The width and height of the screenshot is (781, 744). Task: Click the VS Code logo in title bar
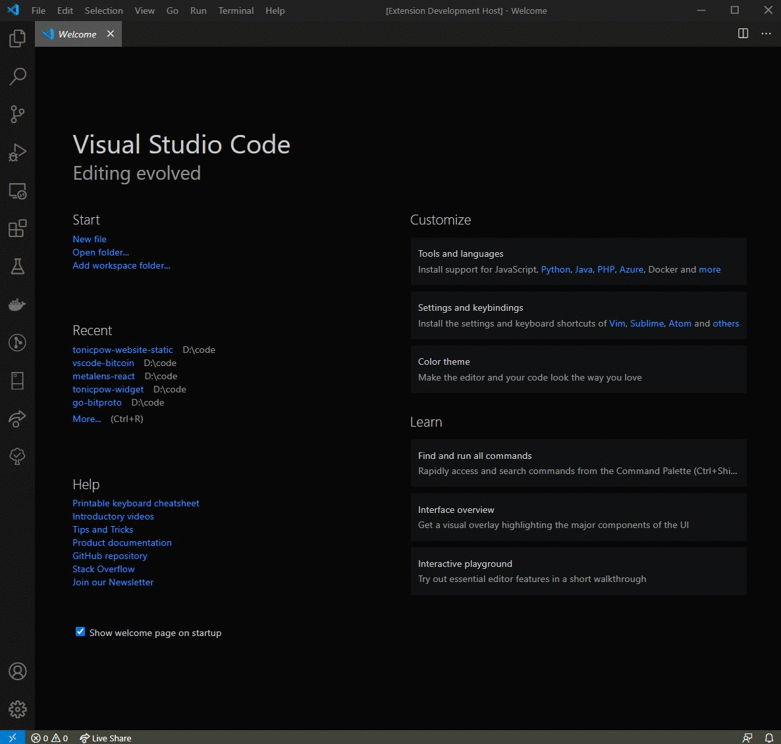tap(13, 9)
